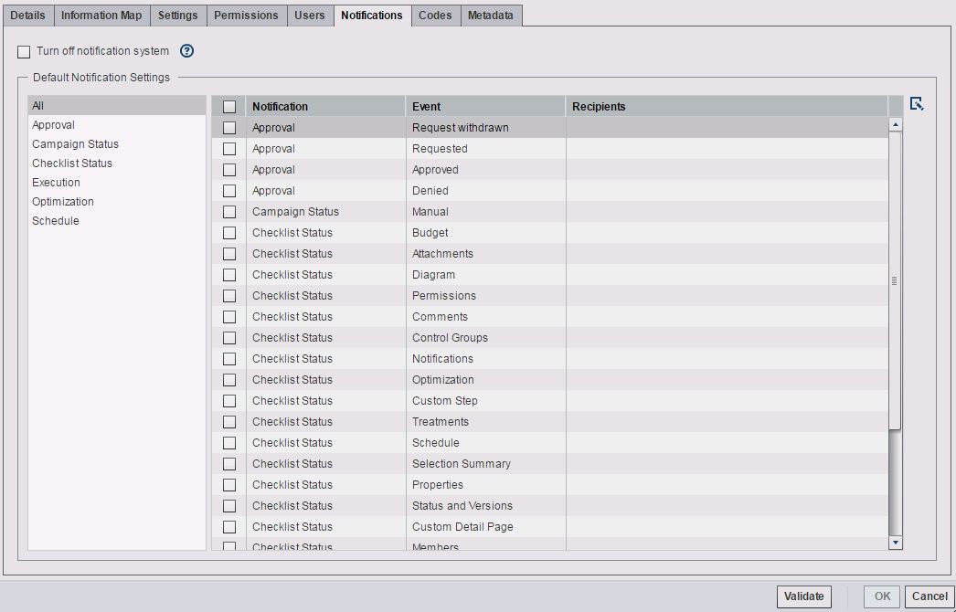The image size is (956, 612).
Task: Check the Checklist Status Budget row checkbox
Action: [229, 232]
